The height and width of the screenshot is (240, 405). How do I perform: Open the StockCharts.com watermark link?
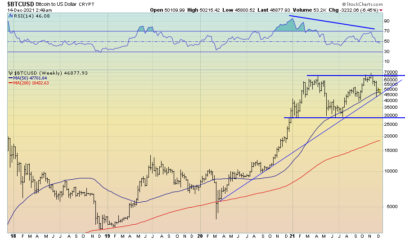[383, 4]
